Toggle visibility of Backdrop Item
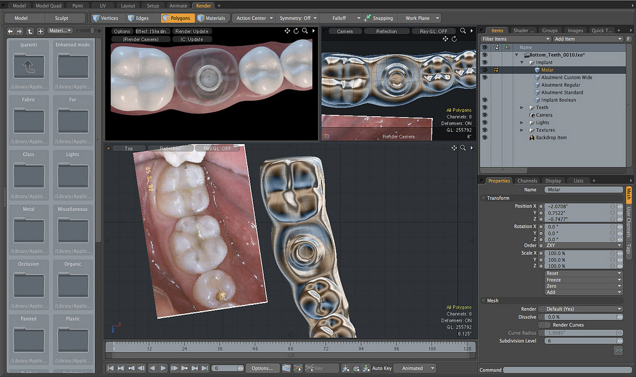 tap(484, 137)
